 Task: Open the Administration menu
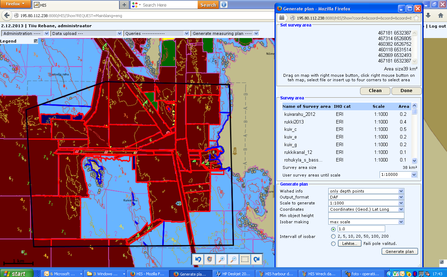pos(25,33)
